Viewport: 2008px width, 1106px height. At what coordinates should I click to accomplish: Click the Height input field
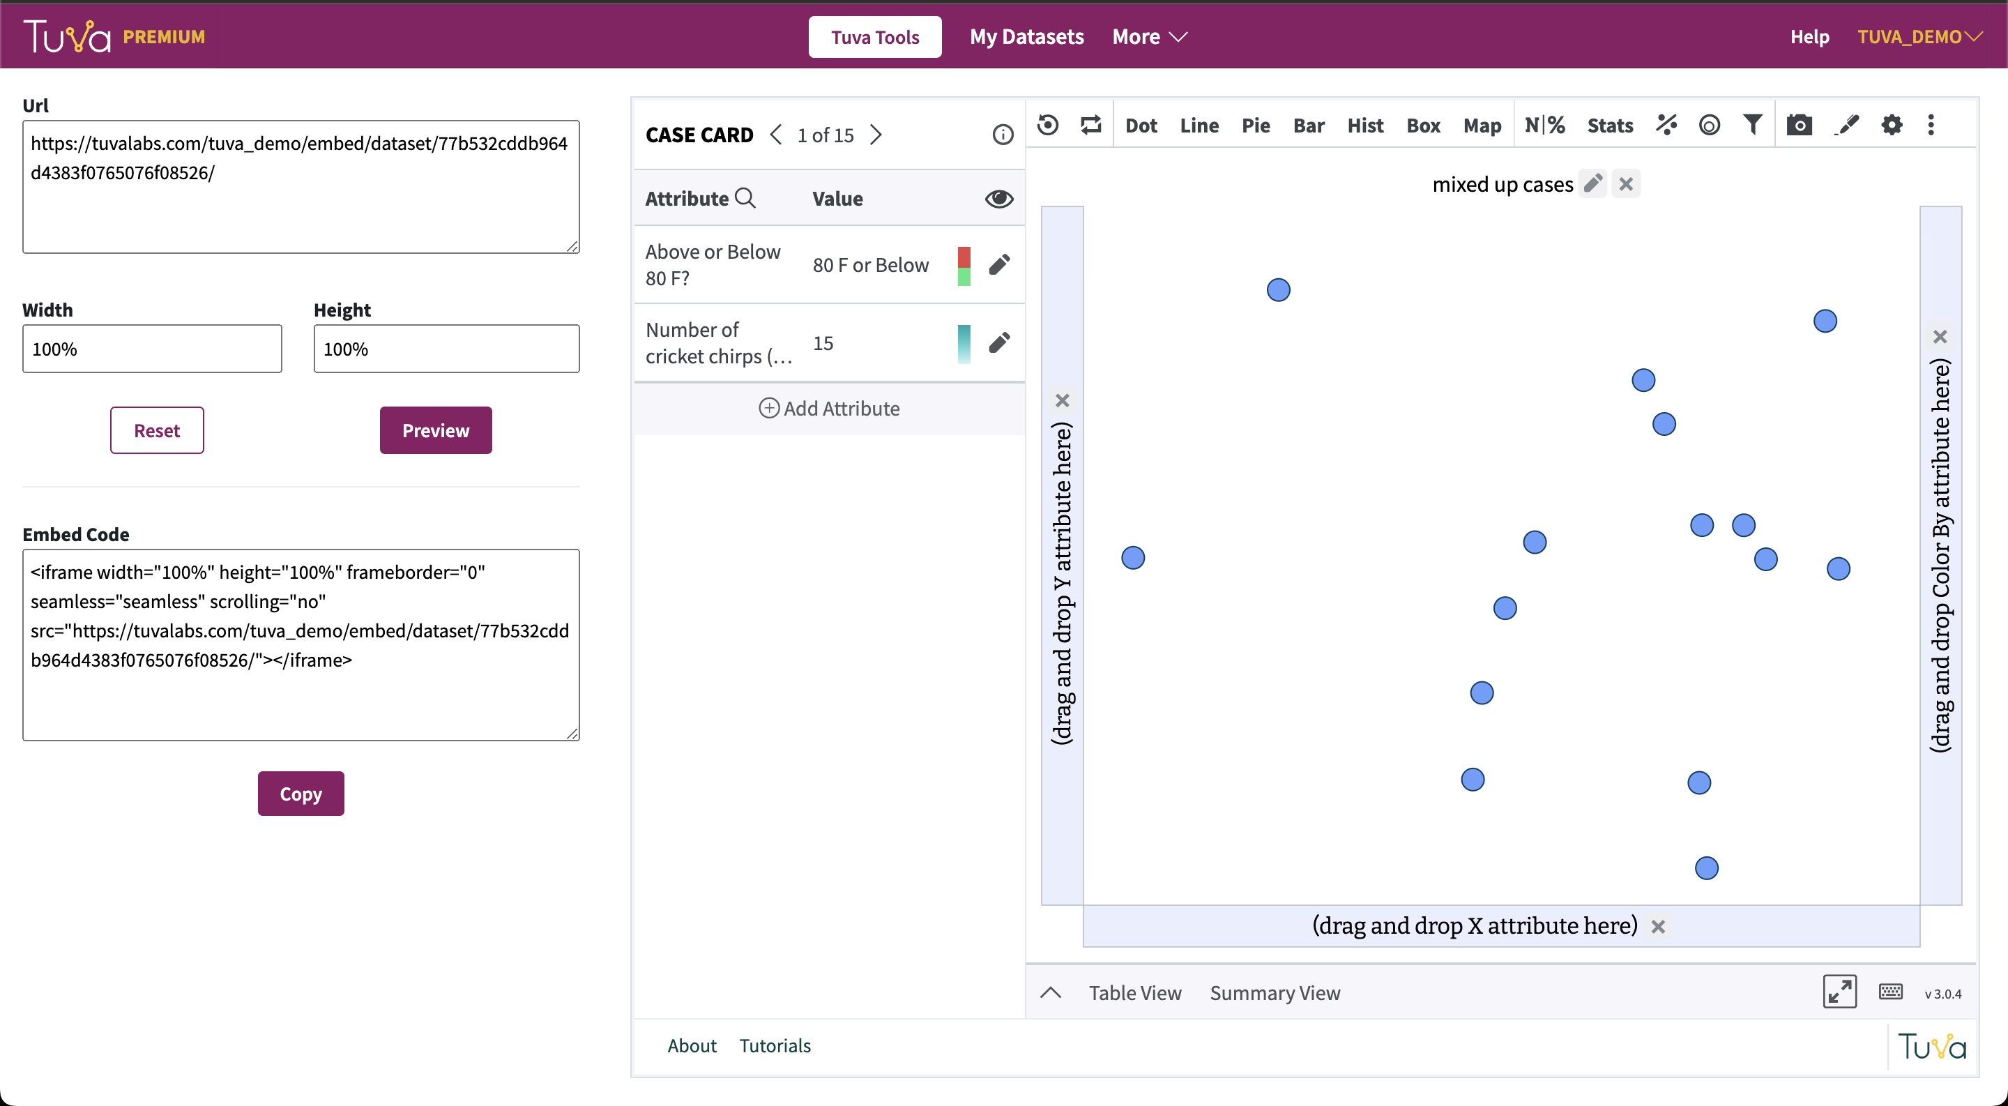[447, 349]
